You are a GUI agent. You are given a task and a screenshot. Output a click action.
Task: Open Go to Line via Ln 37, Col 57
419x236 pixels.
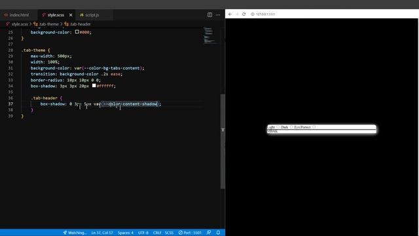(102, 233)
